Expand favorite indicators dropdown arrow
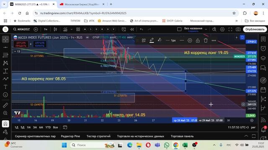 (72, 29)
